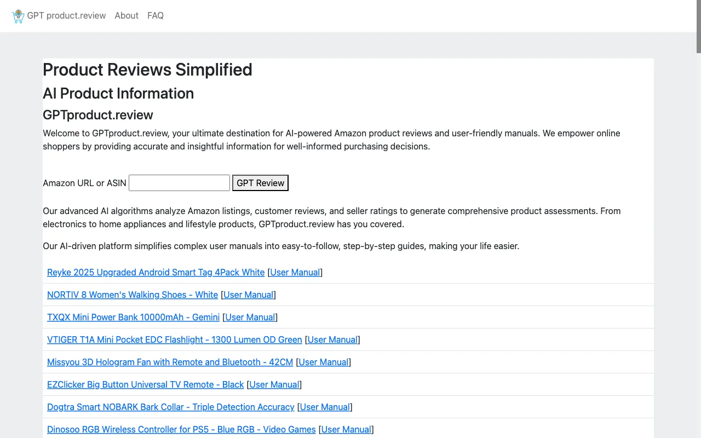Open User Manual for Reyke Smart Tag
The image size is (701, 438).
(x=295, y=272)
